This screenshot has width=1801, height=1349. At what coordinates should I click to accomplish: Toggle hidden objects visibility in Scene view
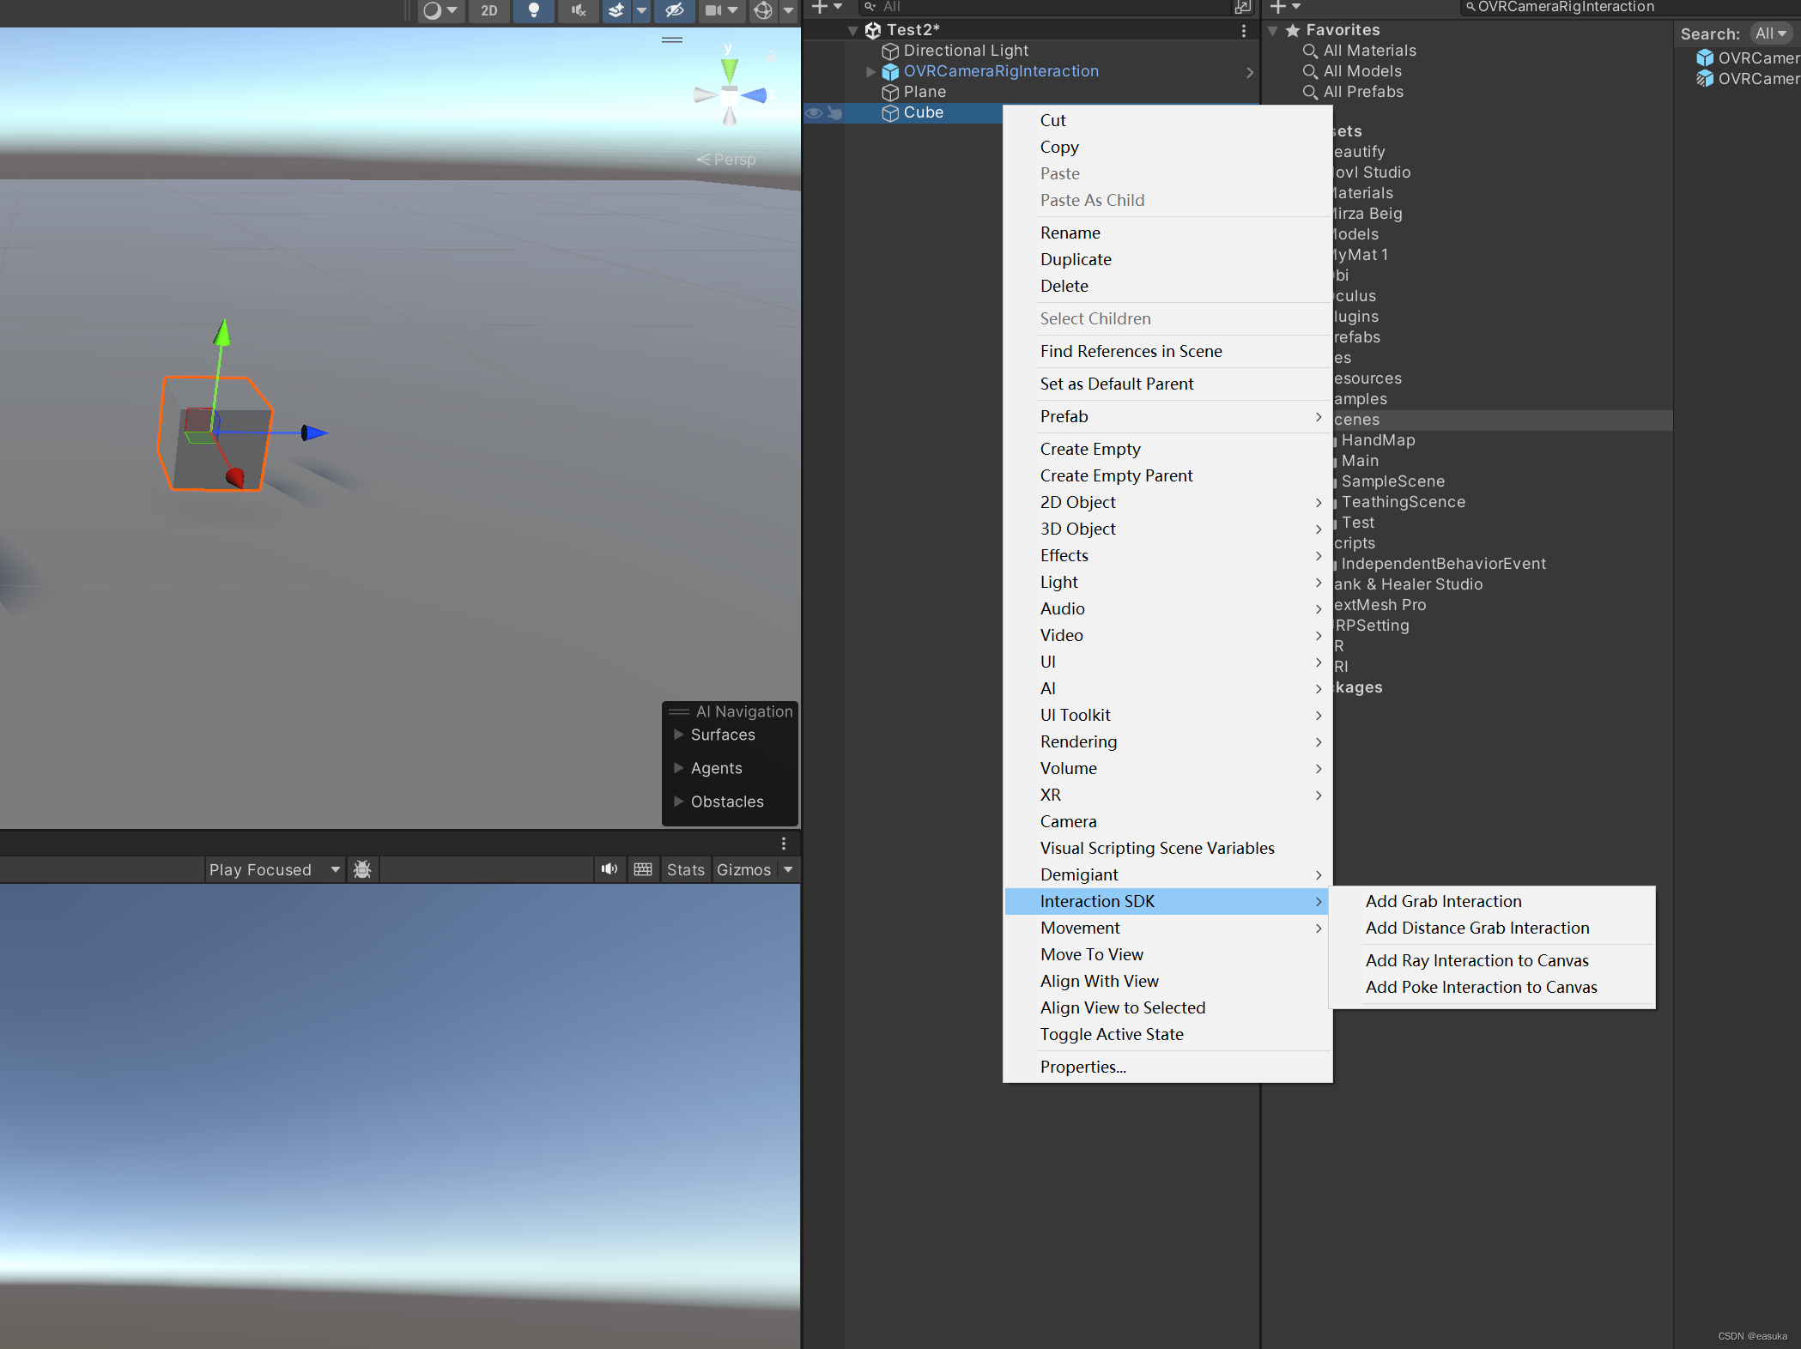674,11
